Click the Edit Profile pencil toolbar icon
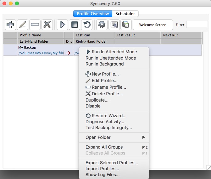 23,25
